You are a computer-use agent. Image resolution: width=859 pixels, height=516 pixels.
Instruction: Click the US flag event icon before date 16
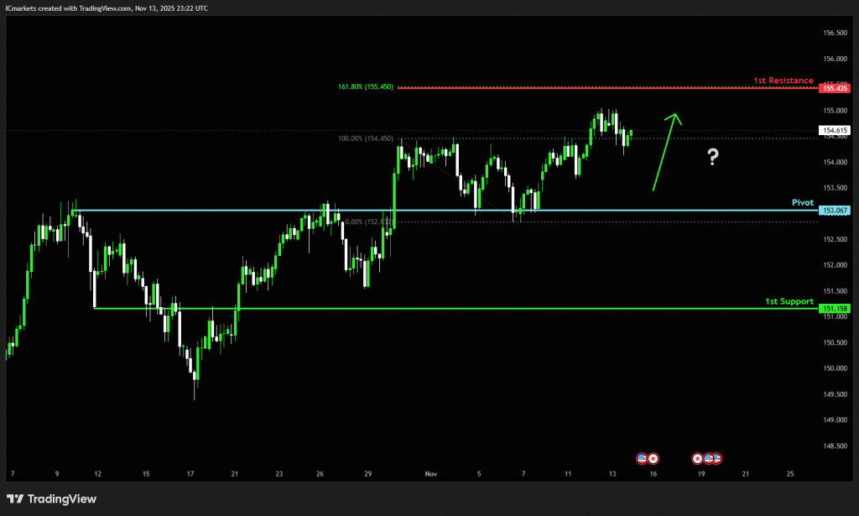pos(643,458)
